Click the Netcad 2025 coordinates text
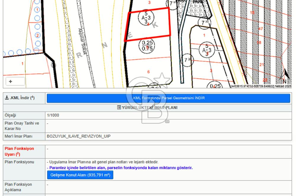The width and height of the screenshot is (296, 196). (261, 86)
